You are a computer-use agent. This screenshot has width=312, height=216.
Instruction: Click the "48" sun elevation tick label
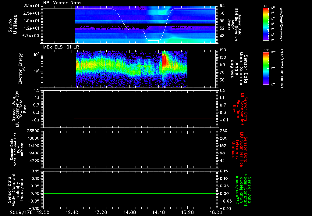pos(222,36)
